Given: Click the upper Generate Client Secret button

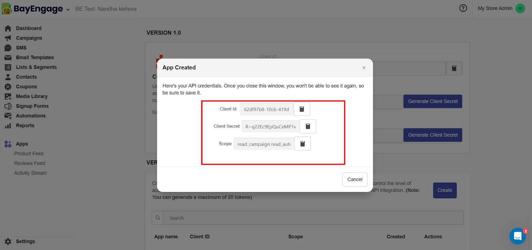Looking at the screenshot, I should 433,101.
